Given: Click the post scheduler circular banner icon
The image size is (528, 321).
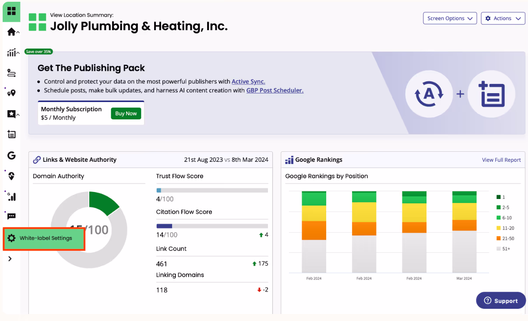Looking at the screenshot, I should (492, 94).
